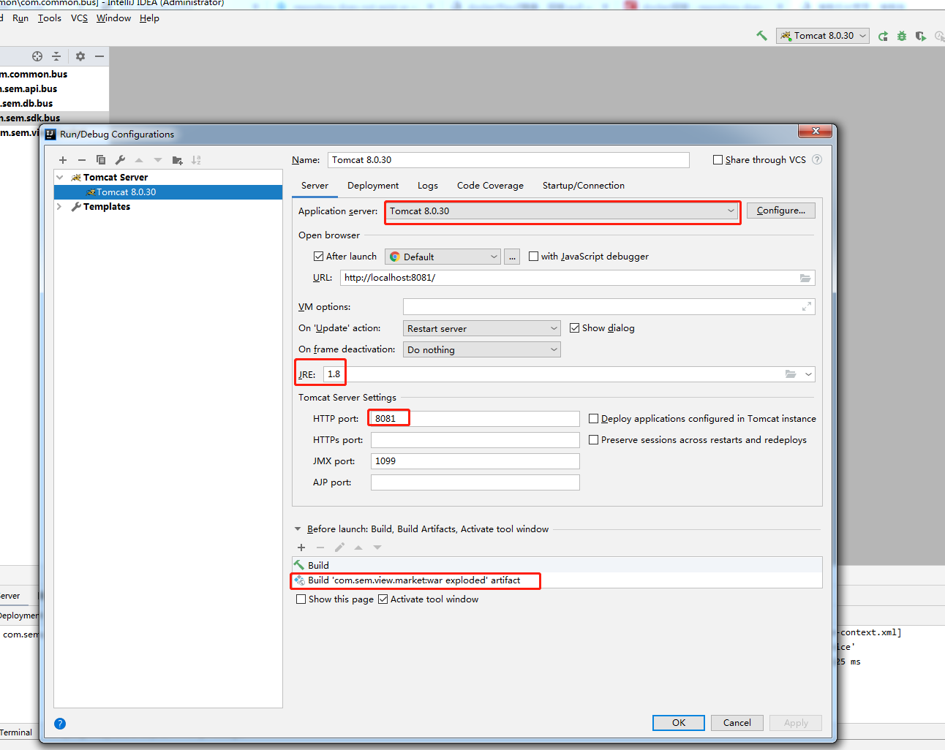Copy the selected run configuration
Screen dimensions: 945x750
coord(101,160)
